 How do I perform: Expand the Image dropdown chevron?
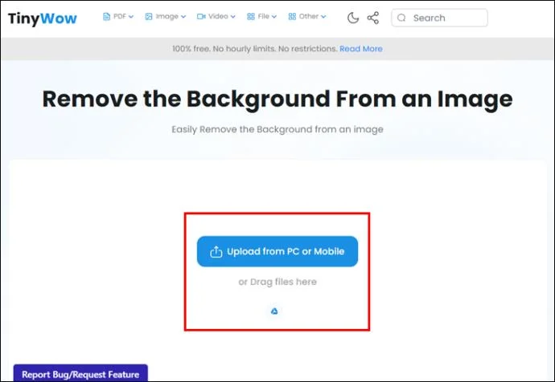pos(183,17)
